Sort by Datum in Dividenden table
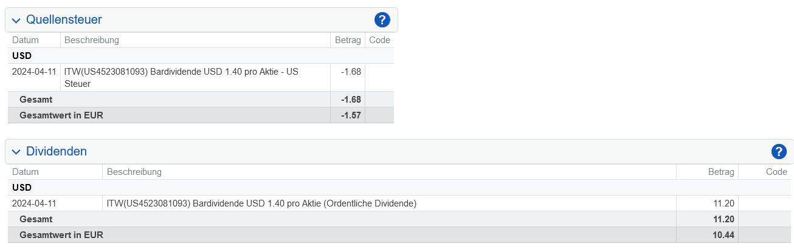 point(26,172)
